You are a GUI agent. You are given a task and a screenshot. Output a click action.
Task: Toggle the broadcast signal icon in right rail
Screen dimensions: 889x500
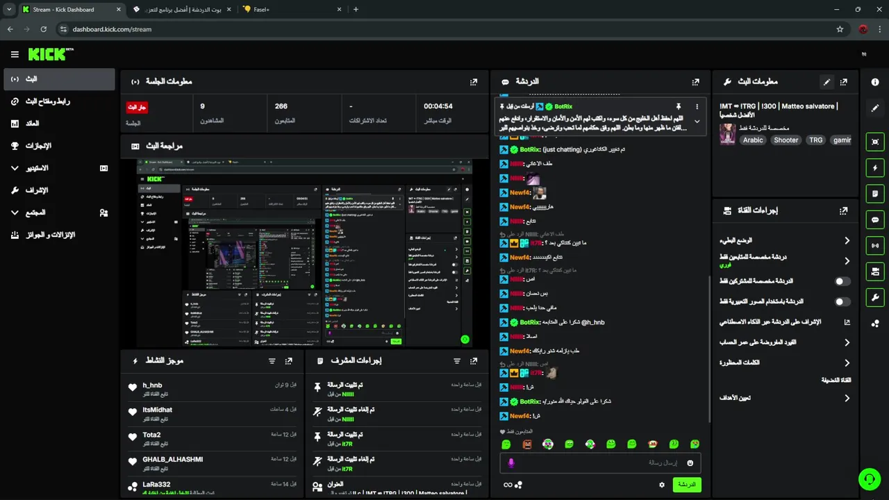pyautogui.click(x=875, y=245)
